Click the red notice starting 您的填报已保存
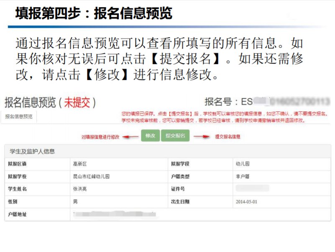The width and height of the screenshot is (335, 252). coord(225,113)
